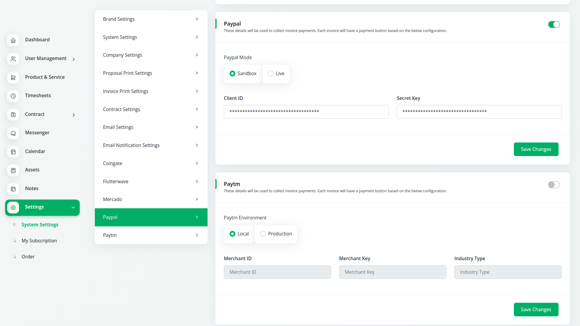The image size is (580, 326).
Task: Enable the Paytm payment toggle
Action: [554, 185]
